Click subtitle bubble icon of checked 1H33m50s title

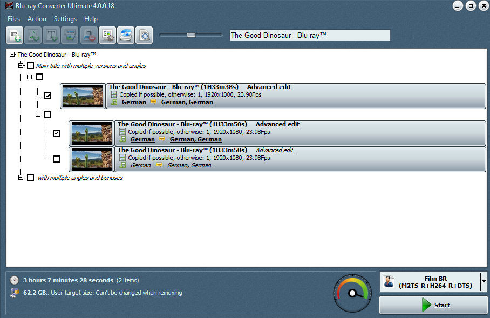pyautogui.click(x=162, y=139)
